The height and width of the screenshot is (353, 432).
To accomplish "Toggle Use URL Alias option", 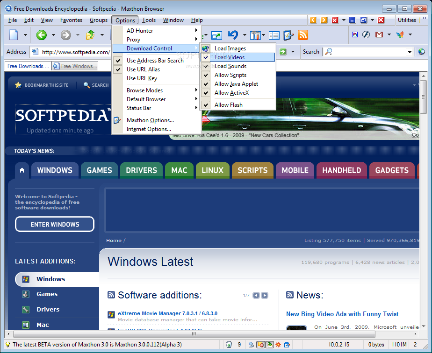I will click(157, 69).
